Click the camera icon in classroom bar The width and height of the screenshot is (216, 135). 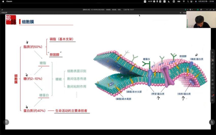190,10
